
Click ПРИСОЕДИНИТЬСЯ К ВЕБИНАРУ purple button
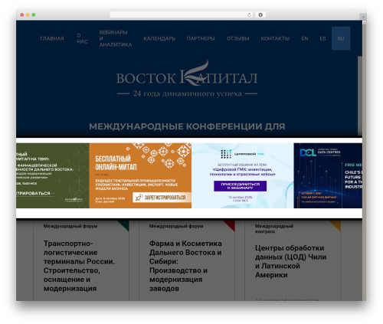tap(241, 186)
